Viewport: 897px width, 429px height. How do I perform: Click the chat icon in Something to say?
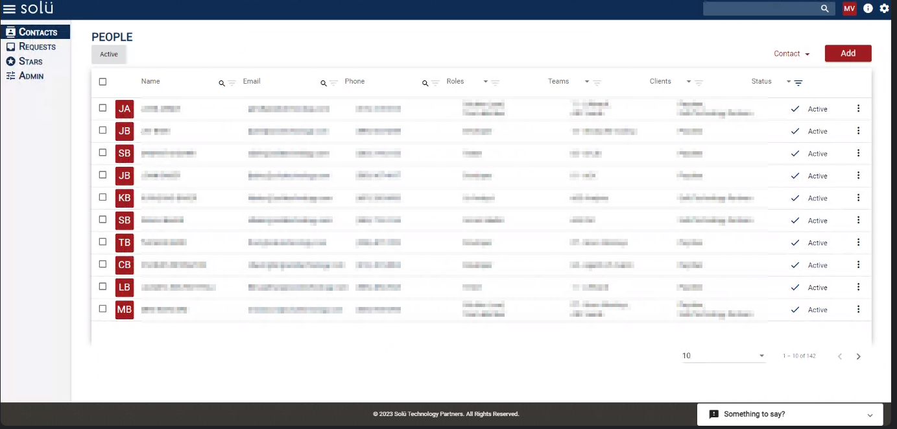point(714,414)
